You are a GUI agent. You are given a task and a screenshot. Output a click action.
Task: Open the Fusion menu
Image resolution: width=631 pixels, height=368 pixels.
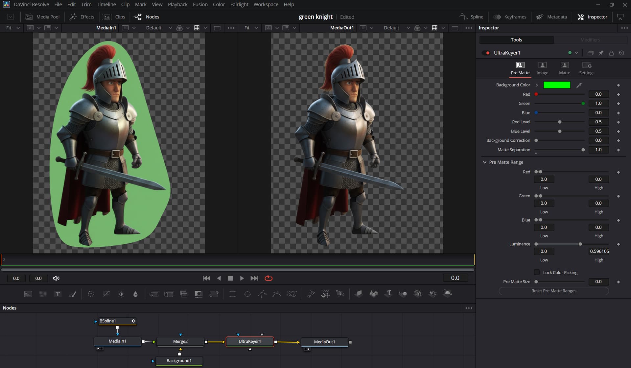point(200,5)
